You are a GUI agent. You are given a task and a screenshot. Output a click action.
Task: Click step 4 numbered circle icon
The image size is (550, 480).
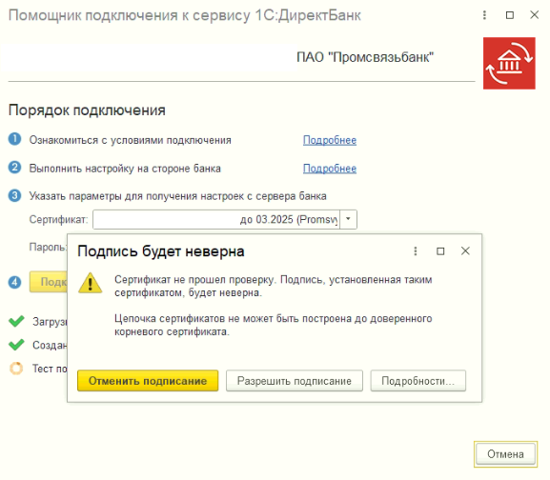(14, 282)
